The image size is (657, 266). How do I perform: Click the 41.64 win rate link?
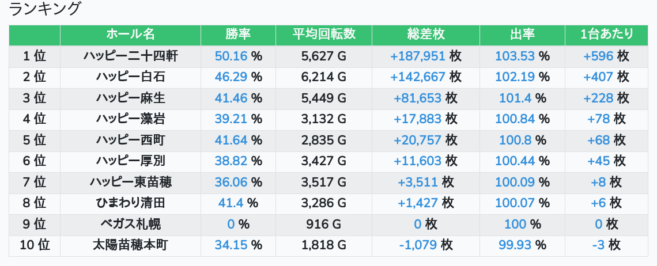click(x=231, y=140)
